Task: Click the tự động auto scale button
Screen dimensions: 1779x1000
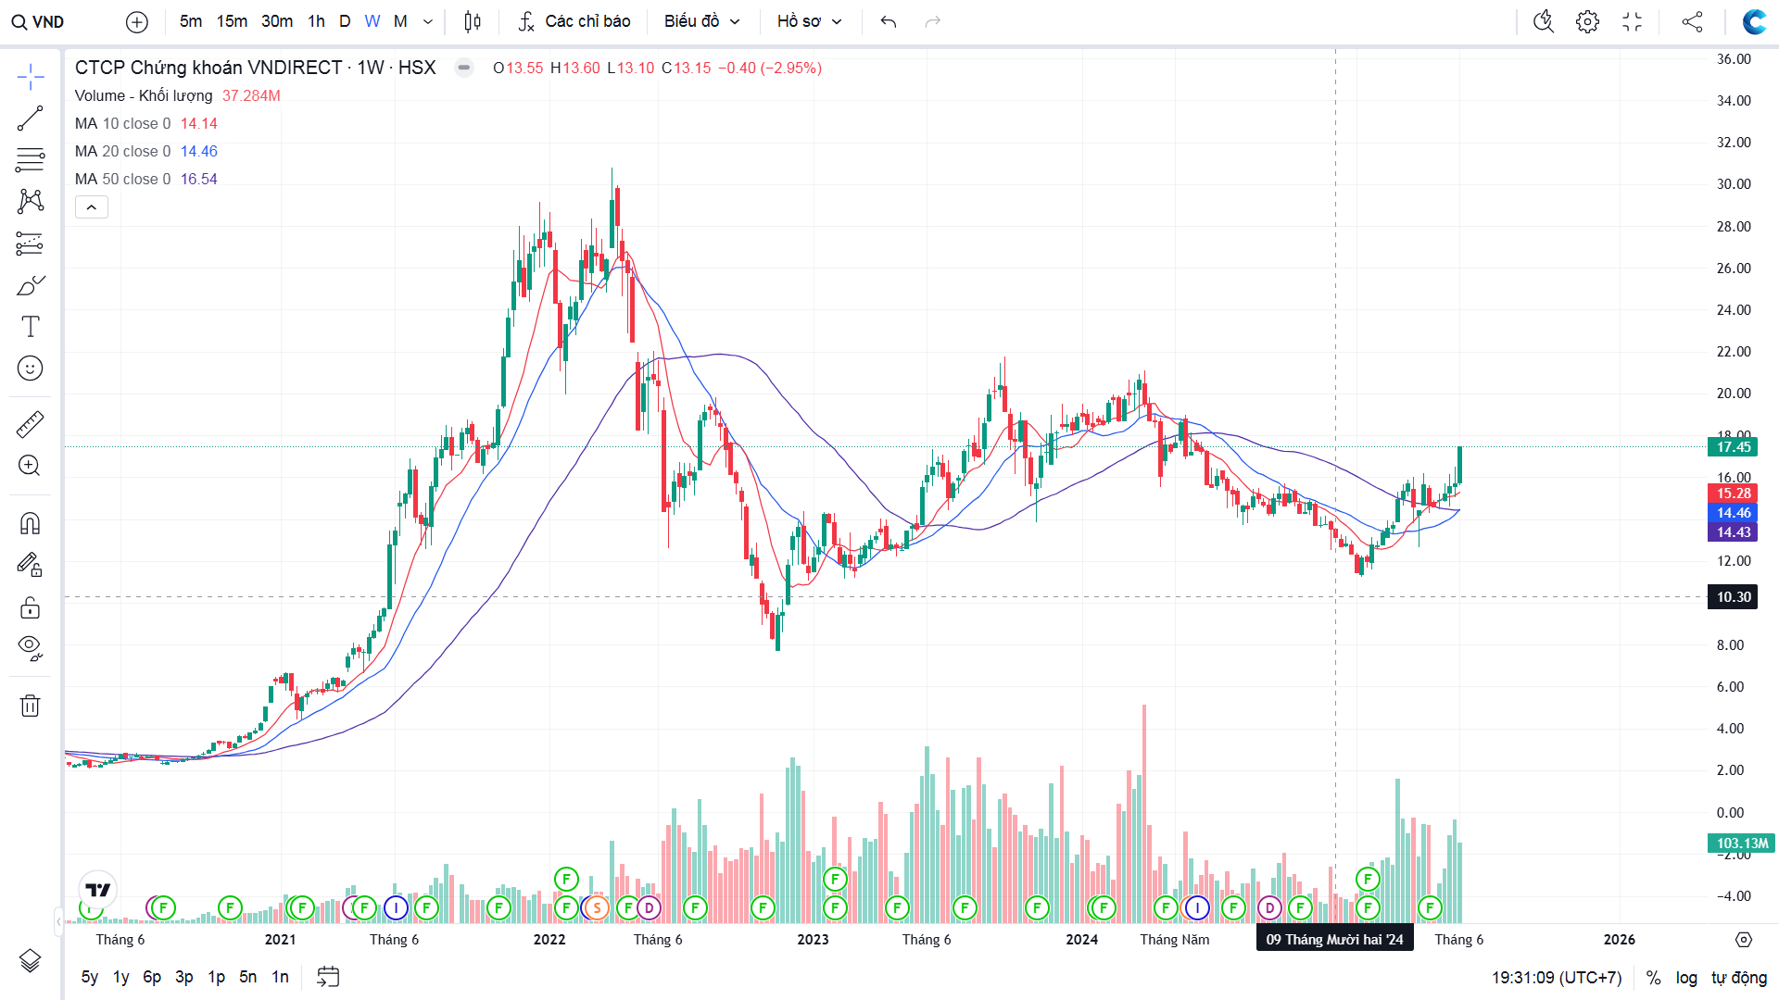Action: pos(1738,978)
